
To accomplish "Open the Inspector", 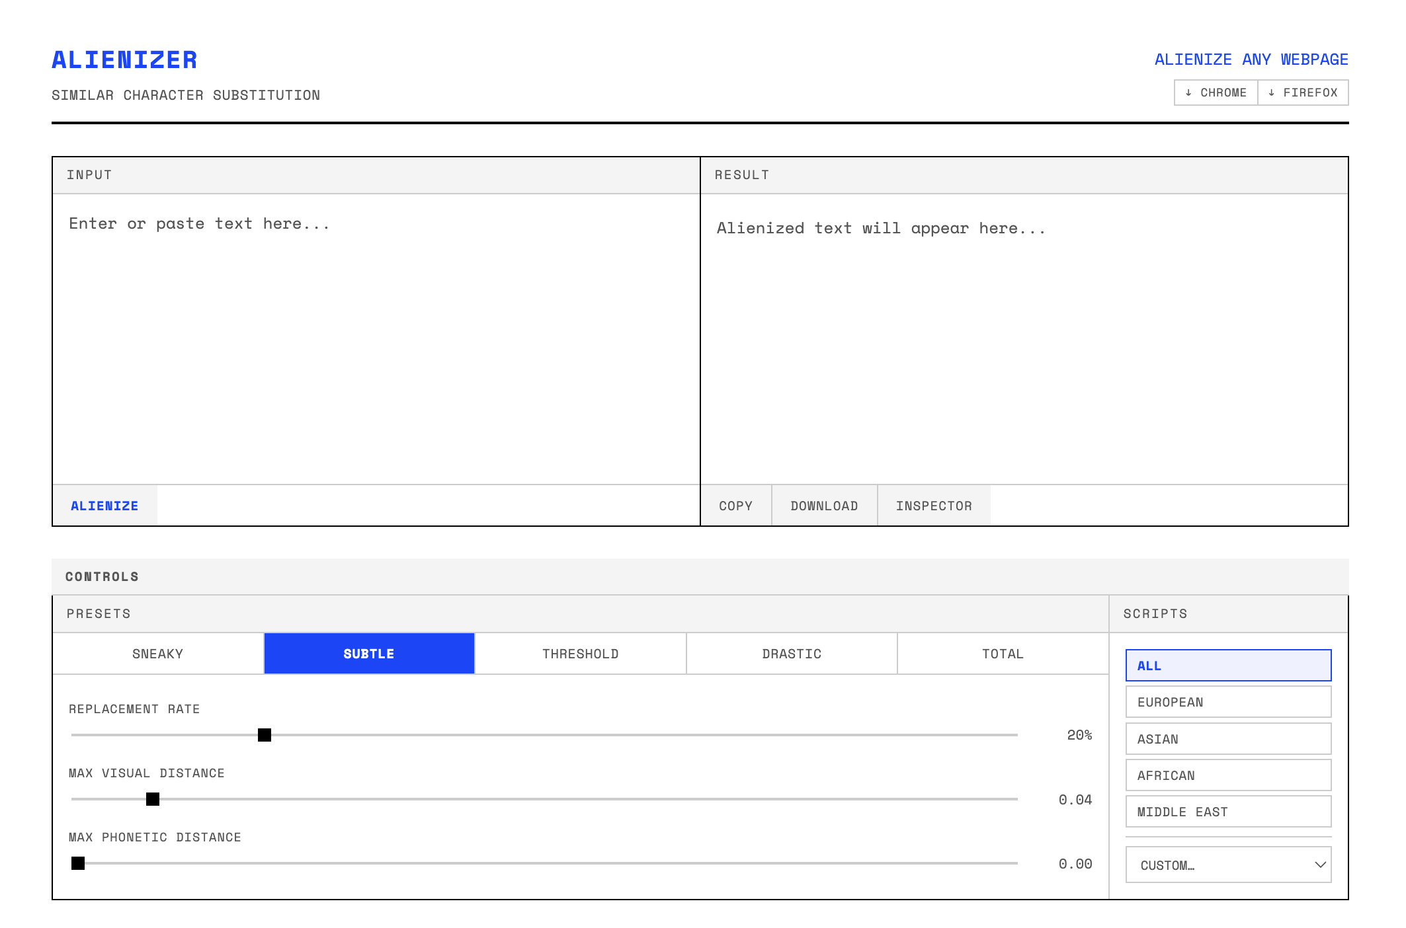I will pos(934,506).
